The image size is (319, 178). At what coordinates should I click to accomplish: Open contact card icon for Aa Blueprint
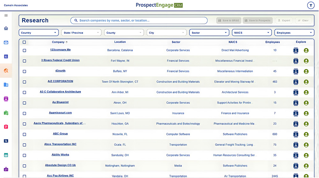(x=296, y=103)
